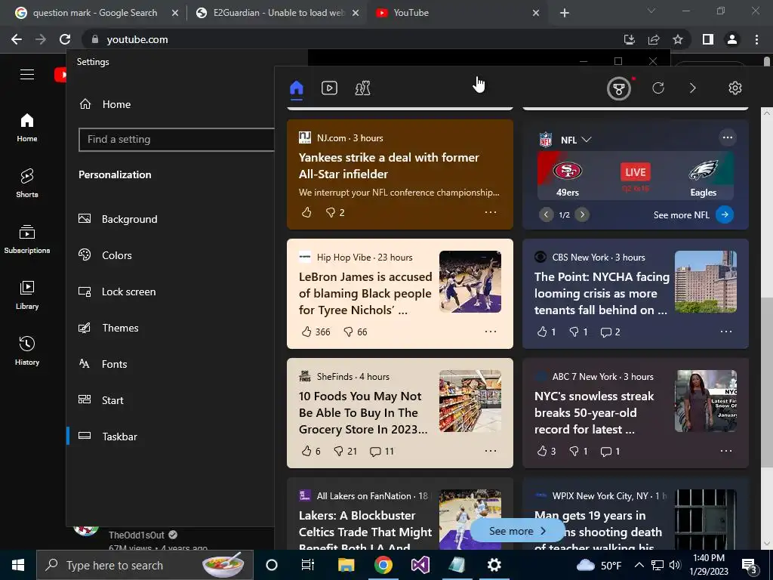The image size is (773, 580).
Task: Open more options on 10 Foods card
Action: [x=491, y=451]
